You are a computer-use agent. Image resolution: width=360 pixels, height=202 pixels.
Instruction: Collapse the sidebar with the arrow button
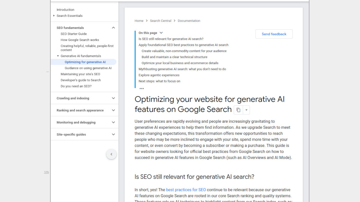[x=111, y=154]
